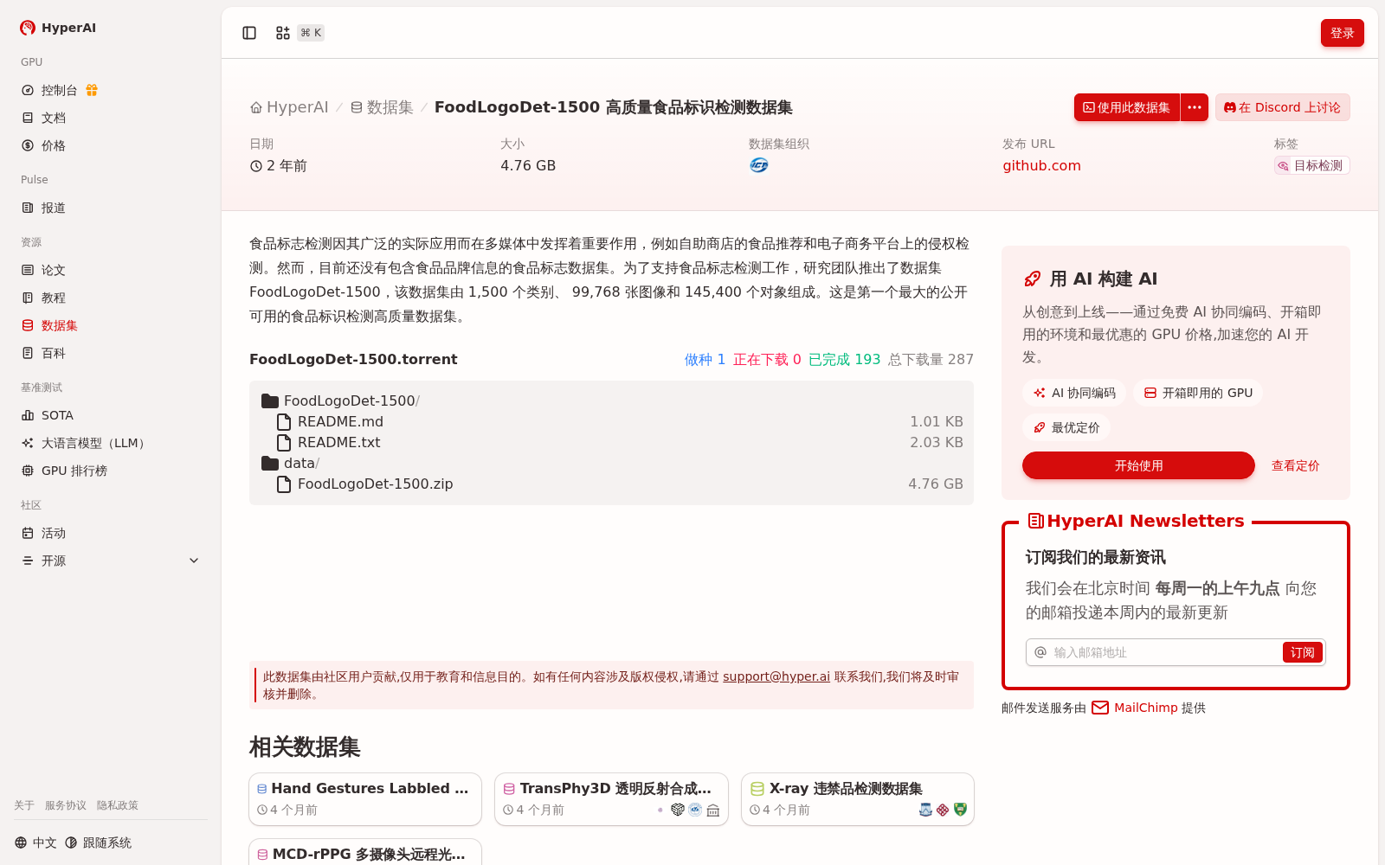Toggle the sidebar panel icon
The width and height of the screenshot is (1385, 865).
(249, 33)
